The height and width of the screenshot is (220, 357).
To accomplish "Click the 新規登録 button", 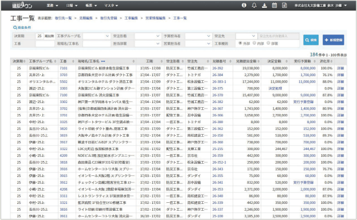I will pos(333,40).
